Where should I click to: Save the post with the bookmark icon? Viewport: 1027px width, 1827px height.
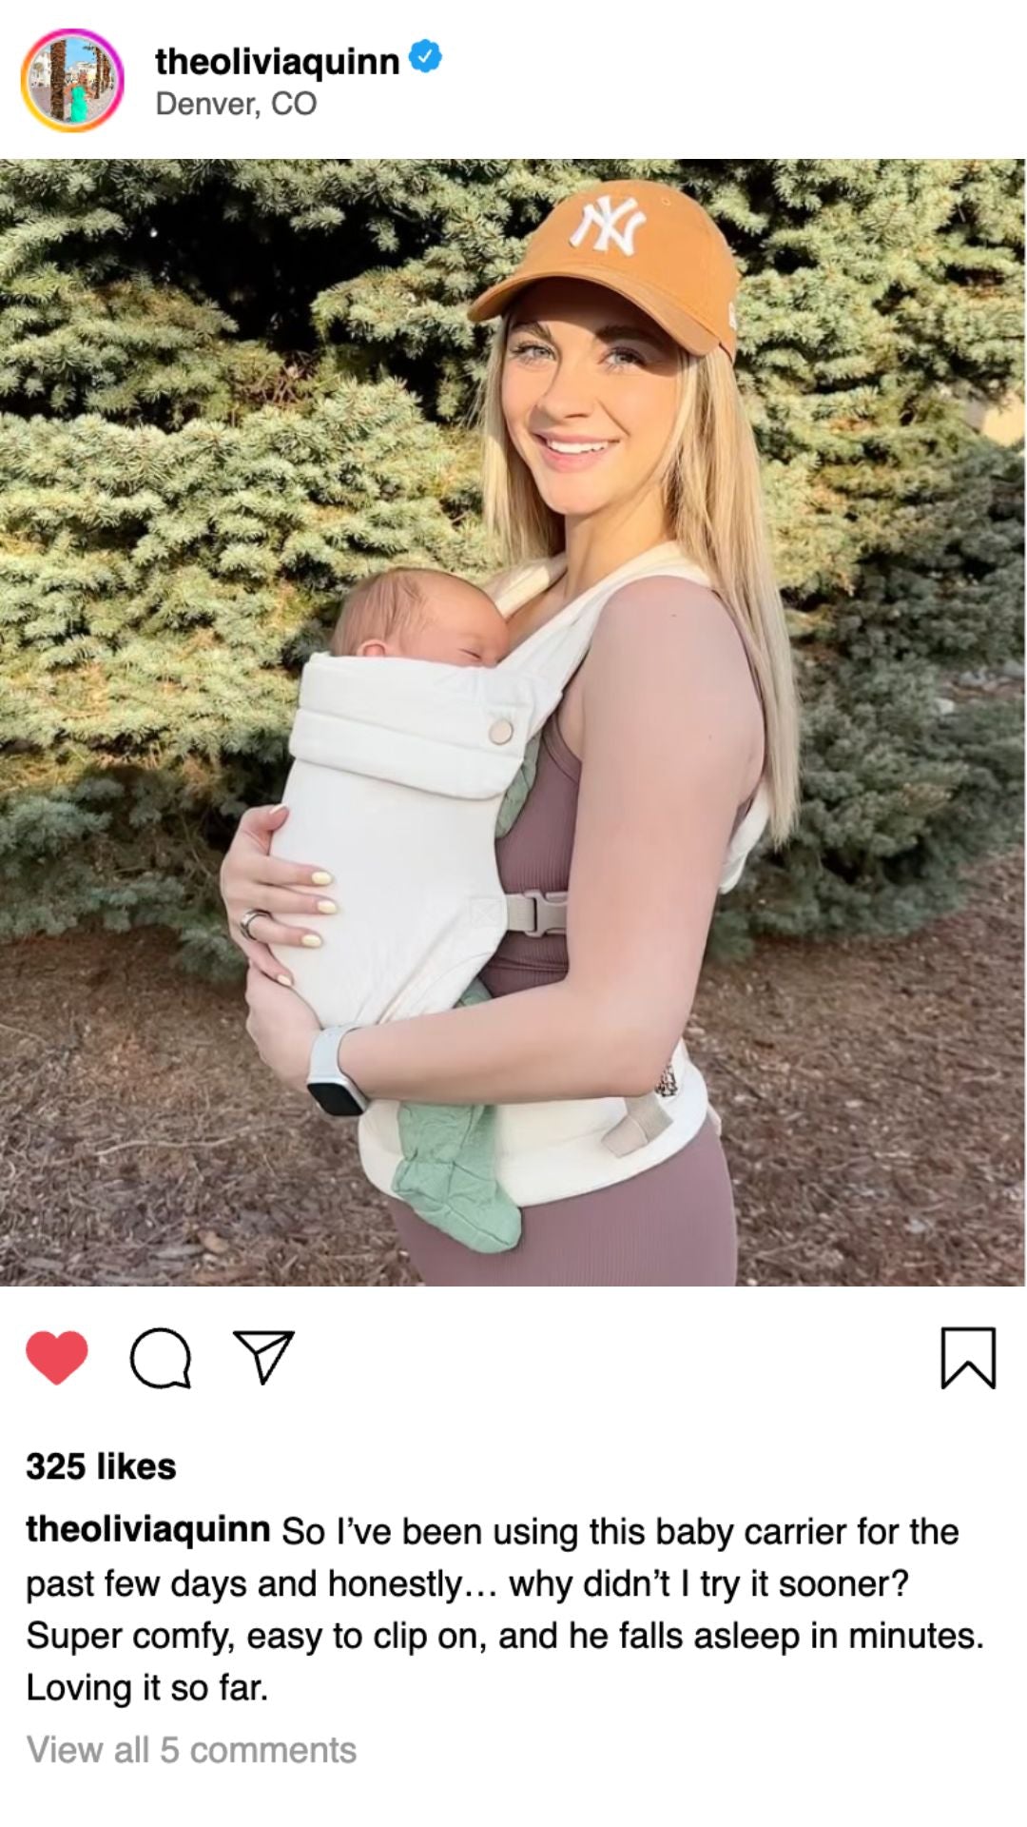(x=968, y=1358)
